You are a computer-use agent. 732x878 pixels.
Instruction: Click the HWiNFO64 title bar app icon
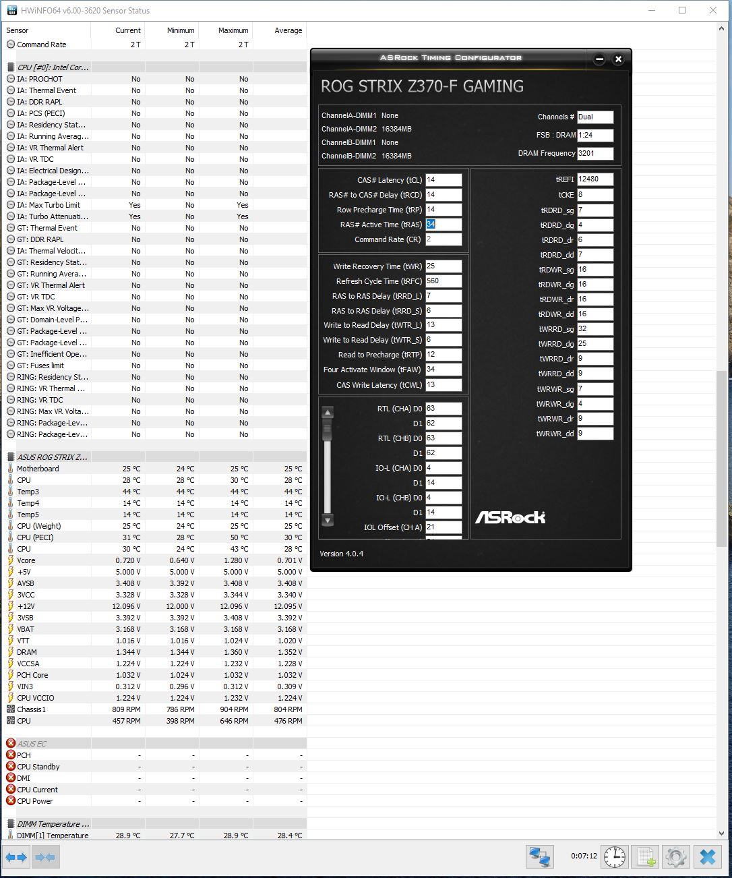[x=12, y=11]
